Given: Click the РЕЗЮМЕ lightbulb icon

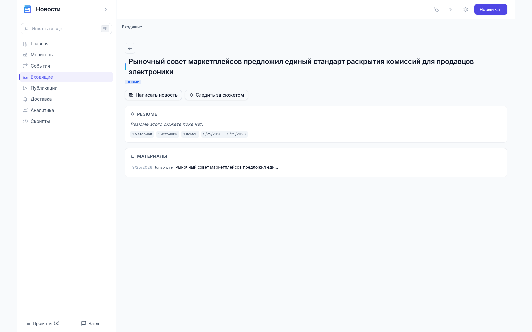Looking at the screenshot, I should point(133,114).
